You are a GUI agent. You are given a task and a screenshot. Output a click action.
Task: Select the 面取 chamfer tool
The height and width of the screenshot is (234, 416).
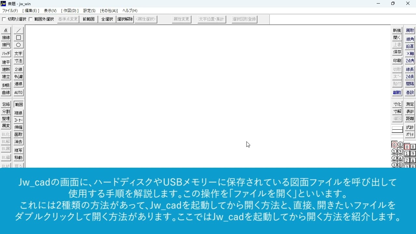click(19, 135)
